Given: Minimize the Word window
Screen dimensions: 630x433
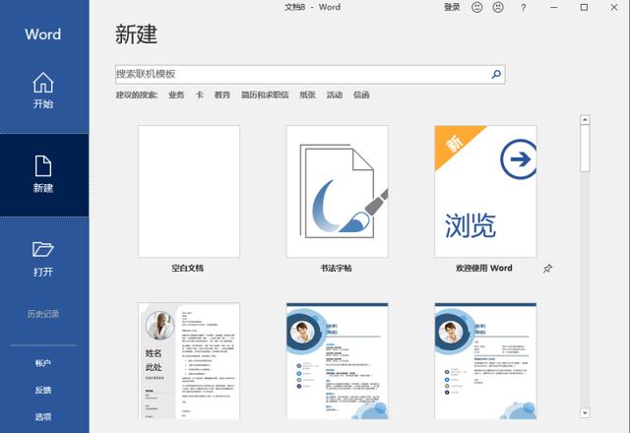Looking at the screenshot, I should [x=553, y=7].
